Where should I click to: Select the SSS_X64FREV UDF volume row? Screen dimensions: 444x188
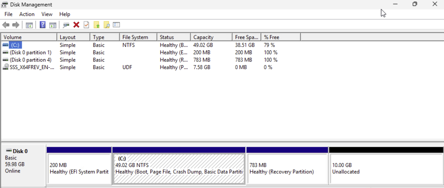[32, 67]
